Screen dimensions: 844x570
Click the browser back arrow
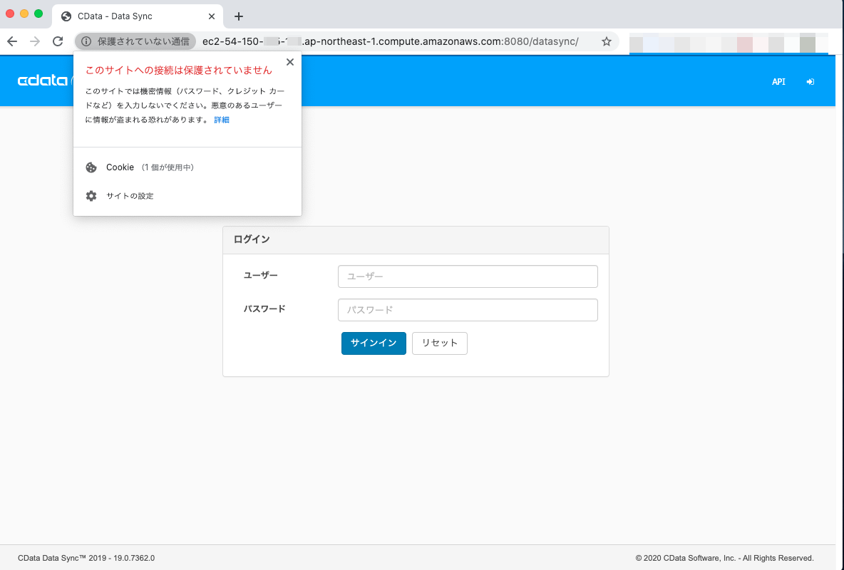(12, 41)
